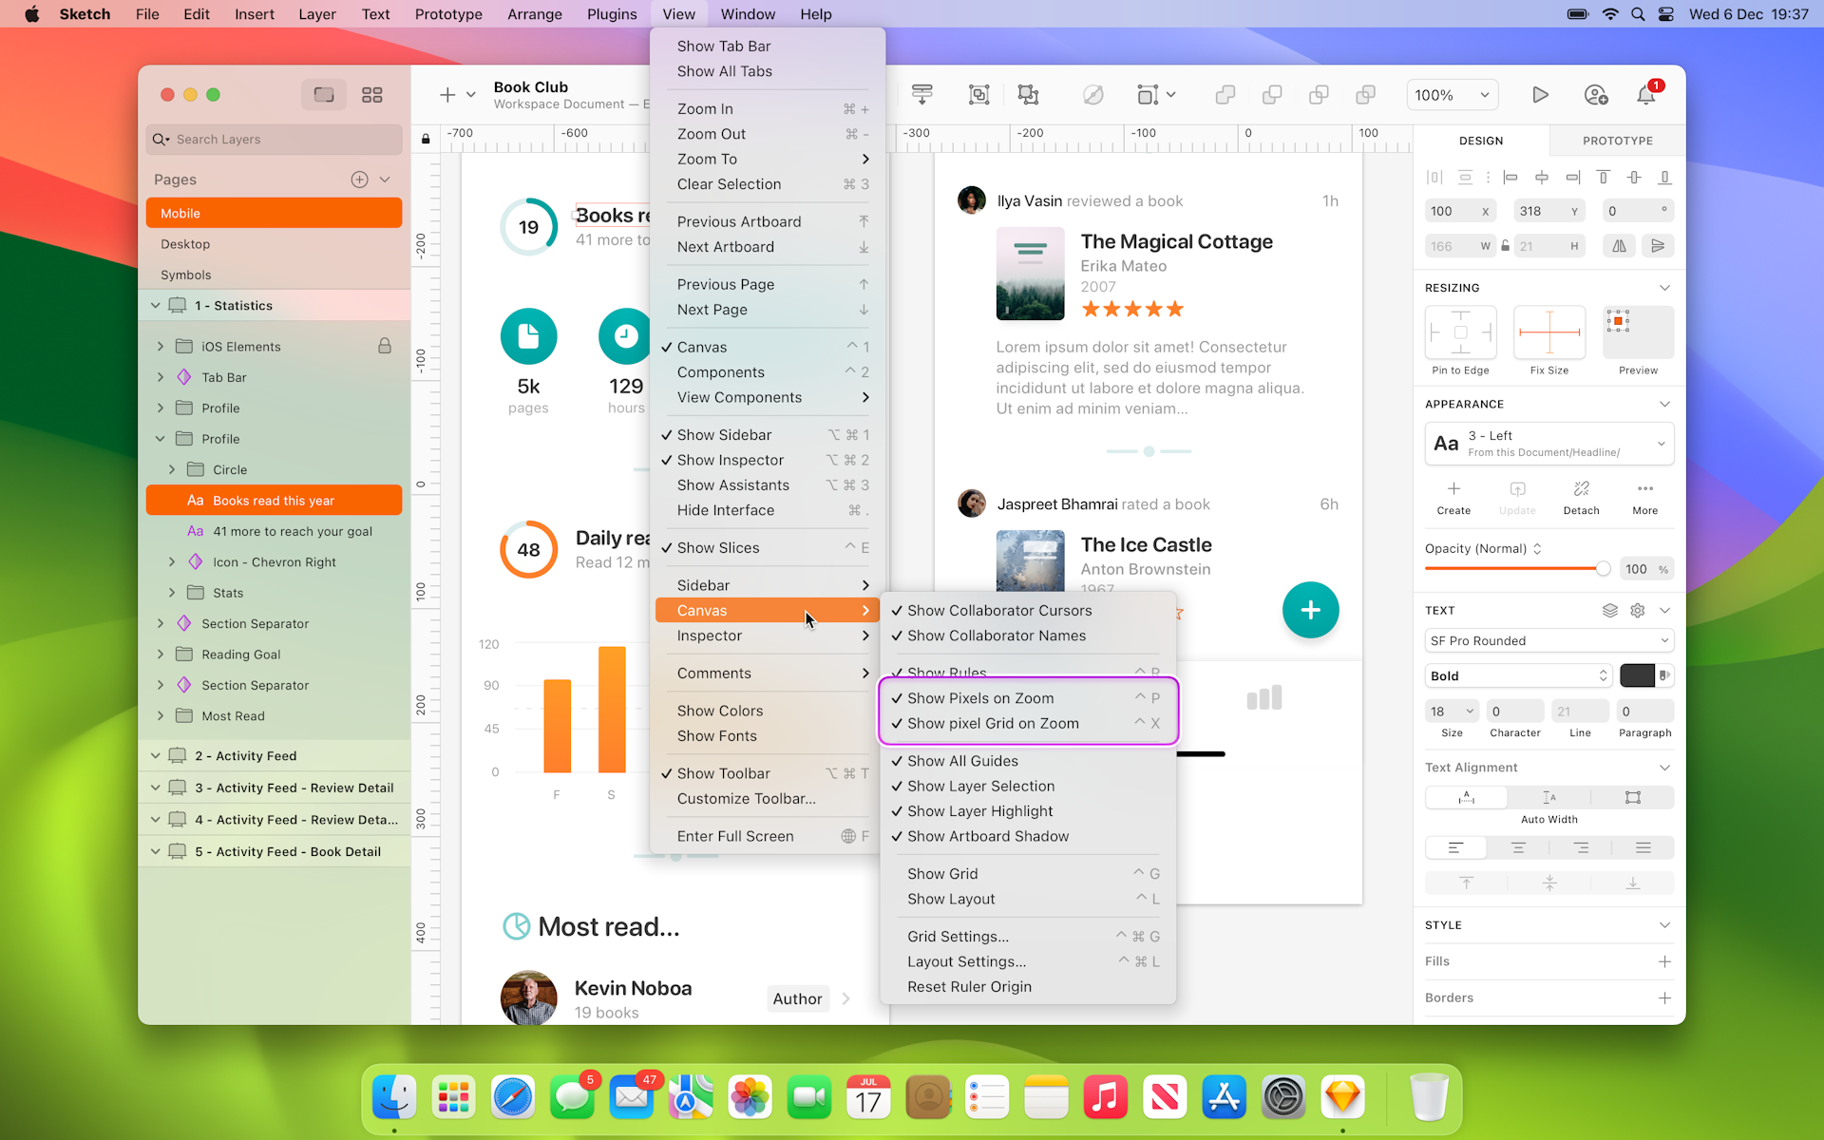
Task: Expand the Tab Bar layer group
Action: coord(160,377)
